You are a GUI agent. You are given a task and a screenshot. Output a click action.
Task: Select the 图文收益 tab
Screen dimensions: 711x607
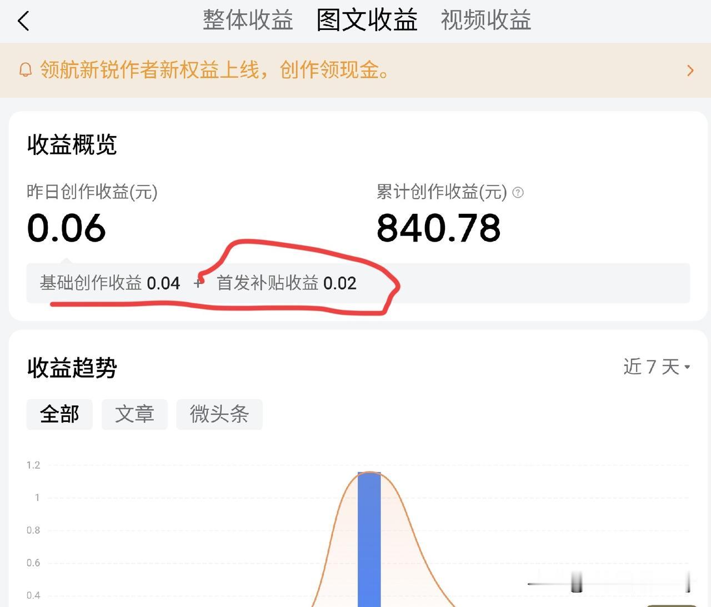pos(367,20)
